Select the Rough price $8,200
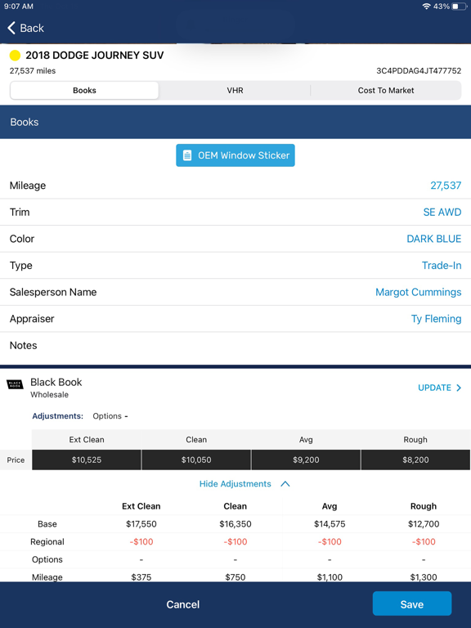471x628 pixels. (x=415, y=460)
